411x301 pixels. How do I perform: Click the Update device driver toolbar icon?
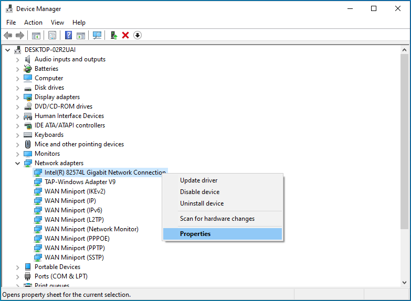pyautogui.click(x=113, y=35)
